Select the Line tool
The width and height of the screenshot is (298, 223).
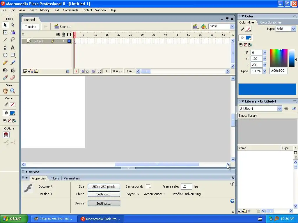tap(5, 39)
